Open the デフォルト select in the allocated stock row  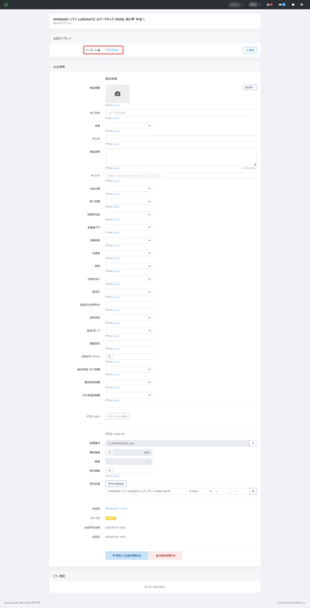199,491
